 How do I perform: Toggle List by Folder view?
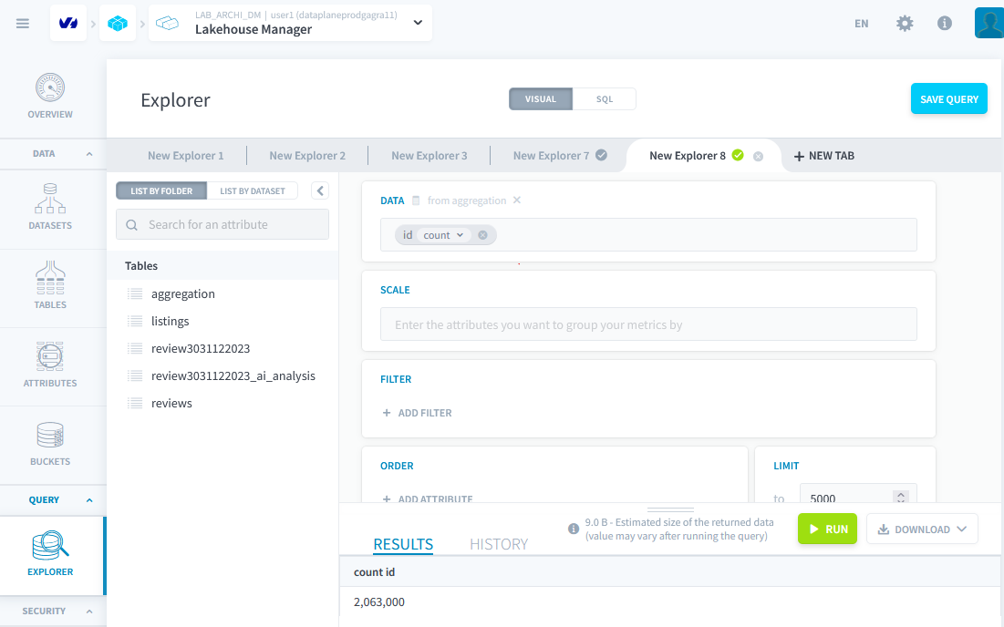coord(160,190)
